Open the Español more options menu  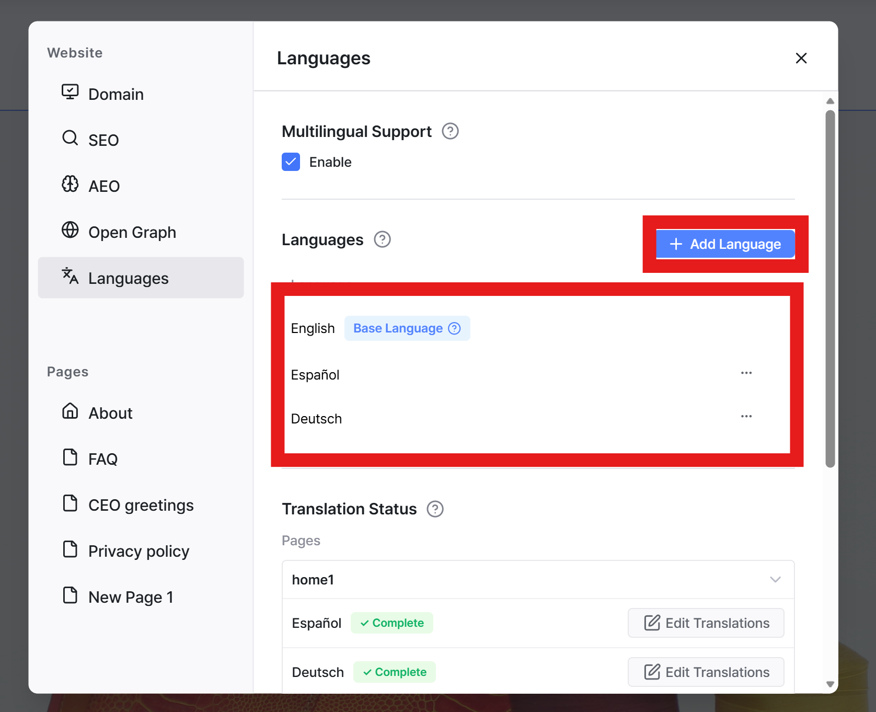tap(746, 373)
